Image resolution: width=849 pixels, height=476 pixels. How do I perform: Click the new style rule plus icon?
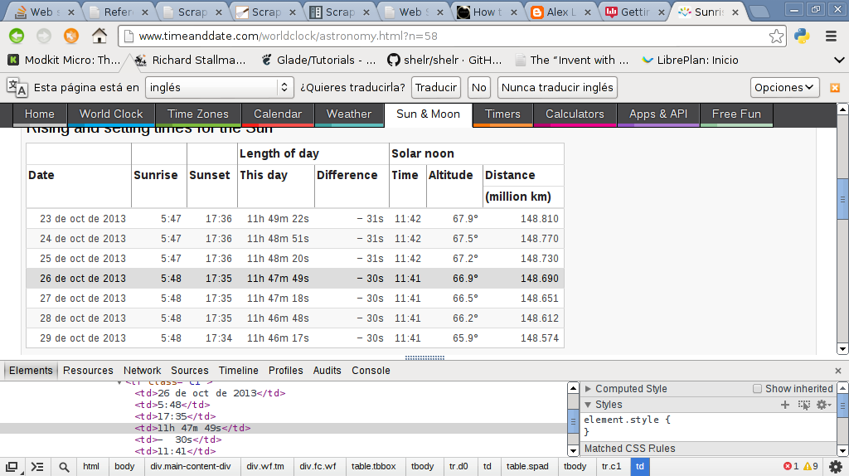[785, 405]
